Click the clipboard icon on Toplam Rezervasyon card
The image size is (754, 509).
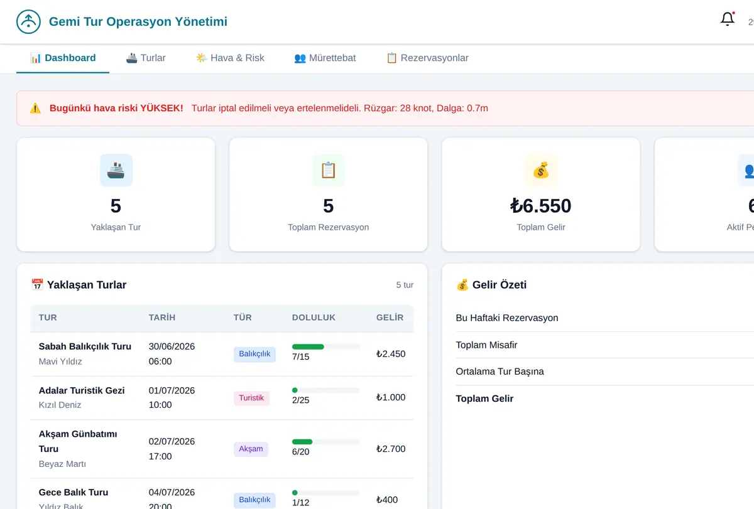tap(329, 170)
